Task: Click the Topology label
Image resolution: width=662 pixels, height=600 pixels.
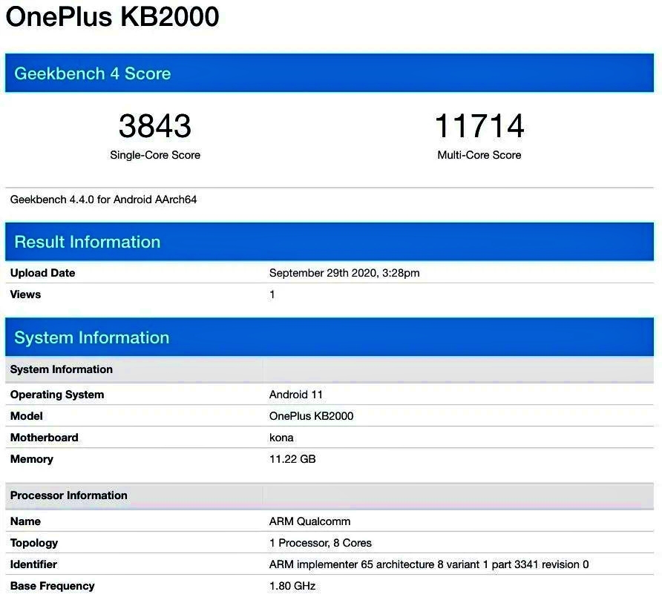Action: click(34, 543)
